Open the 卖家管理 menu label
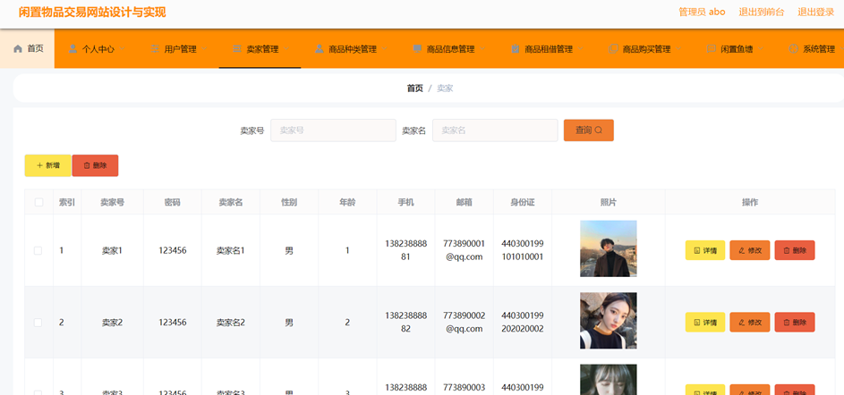Viewport: 844px width, 395px height. point(262,49)
